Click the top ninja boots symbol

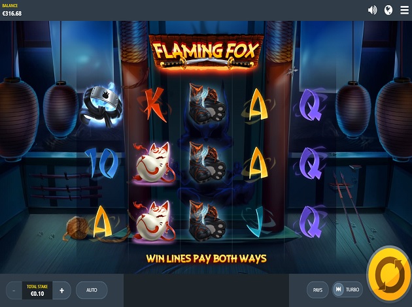tap(207, 103)
